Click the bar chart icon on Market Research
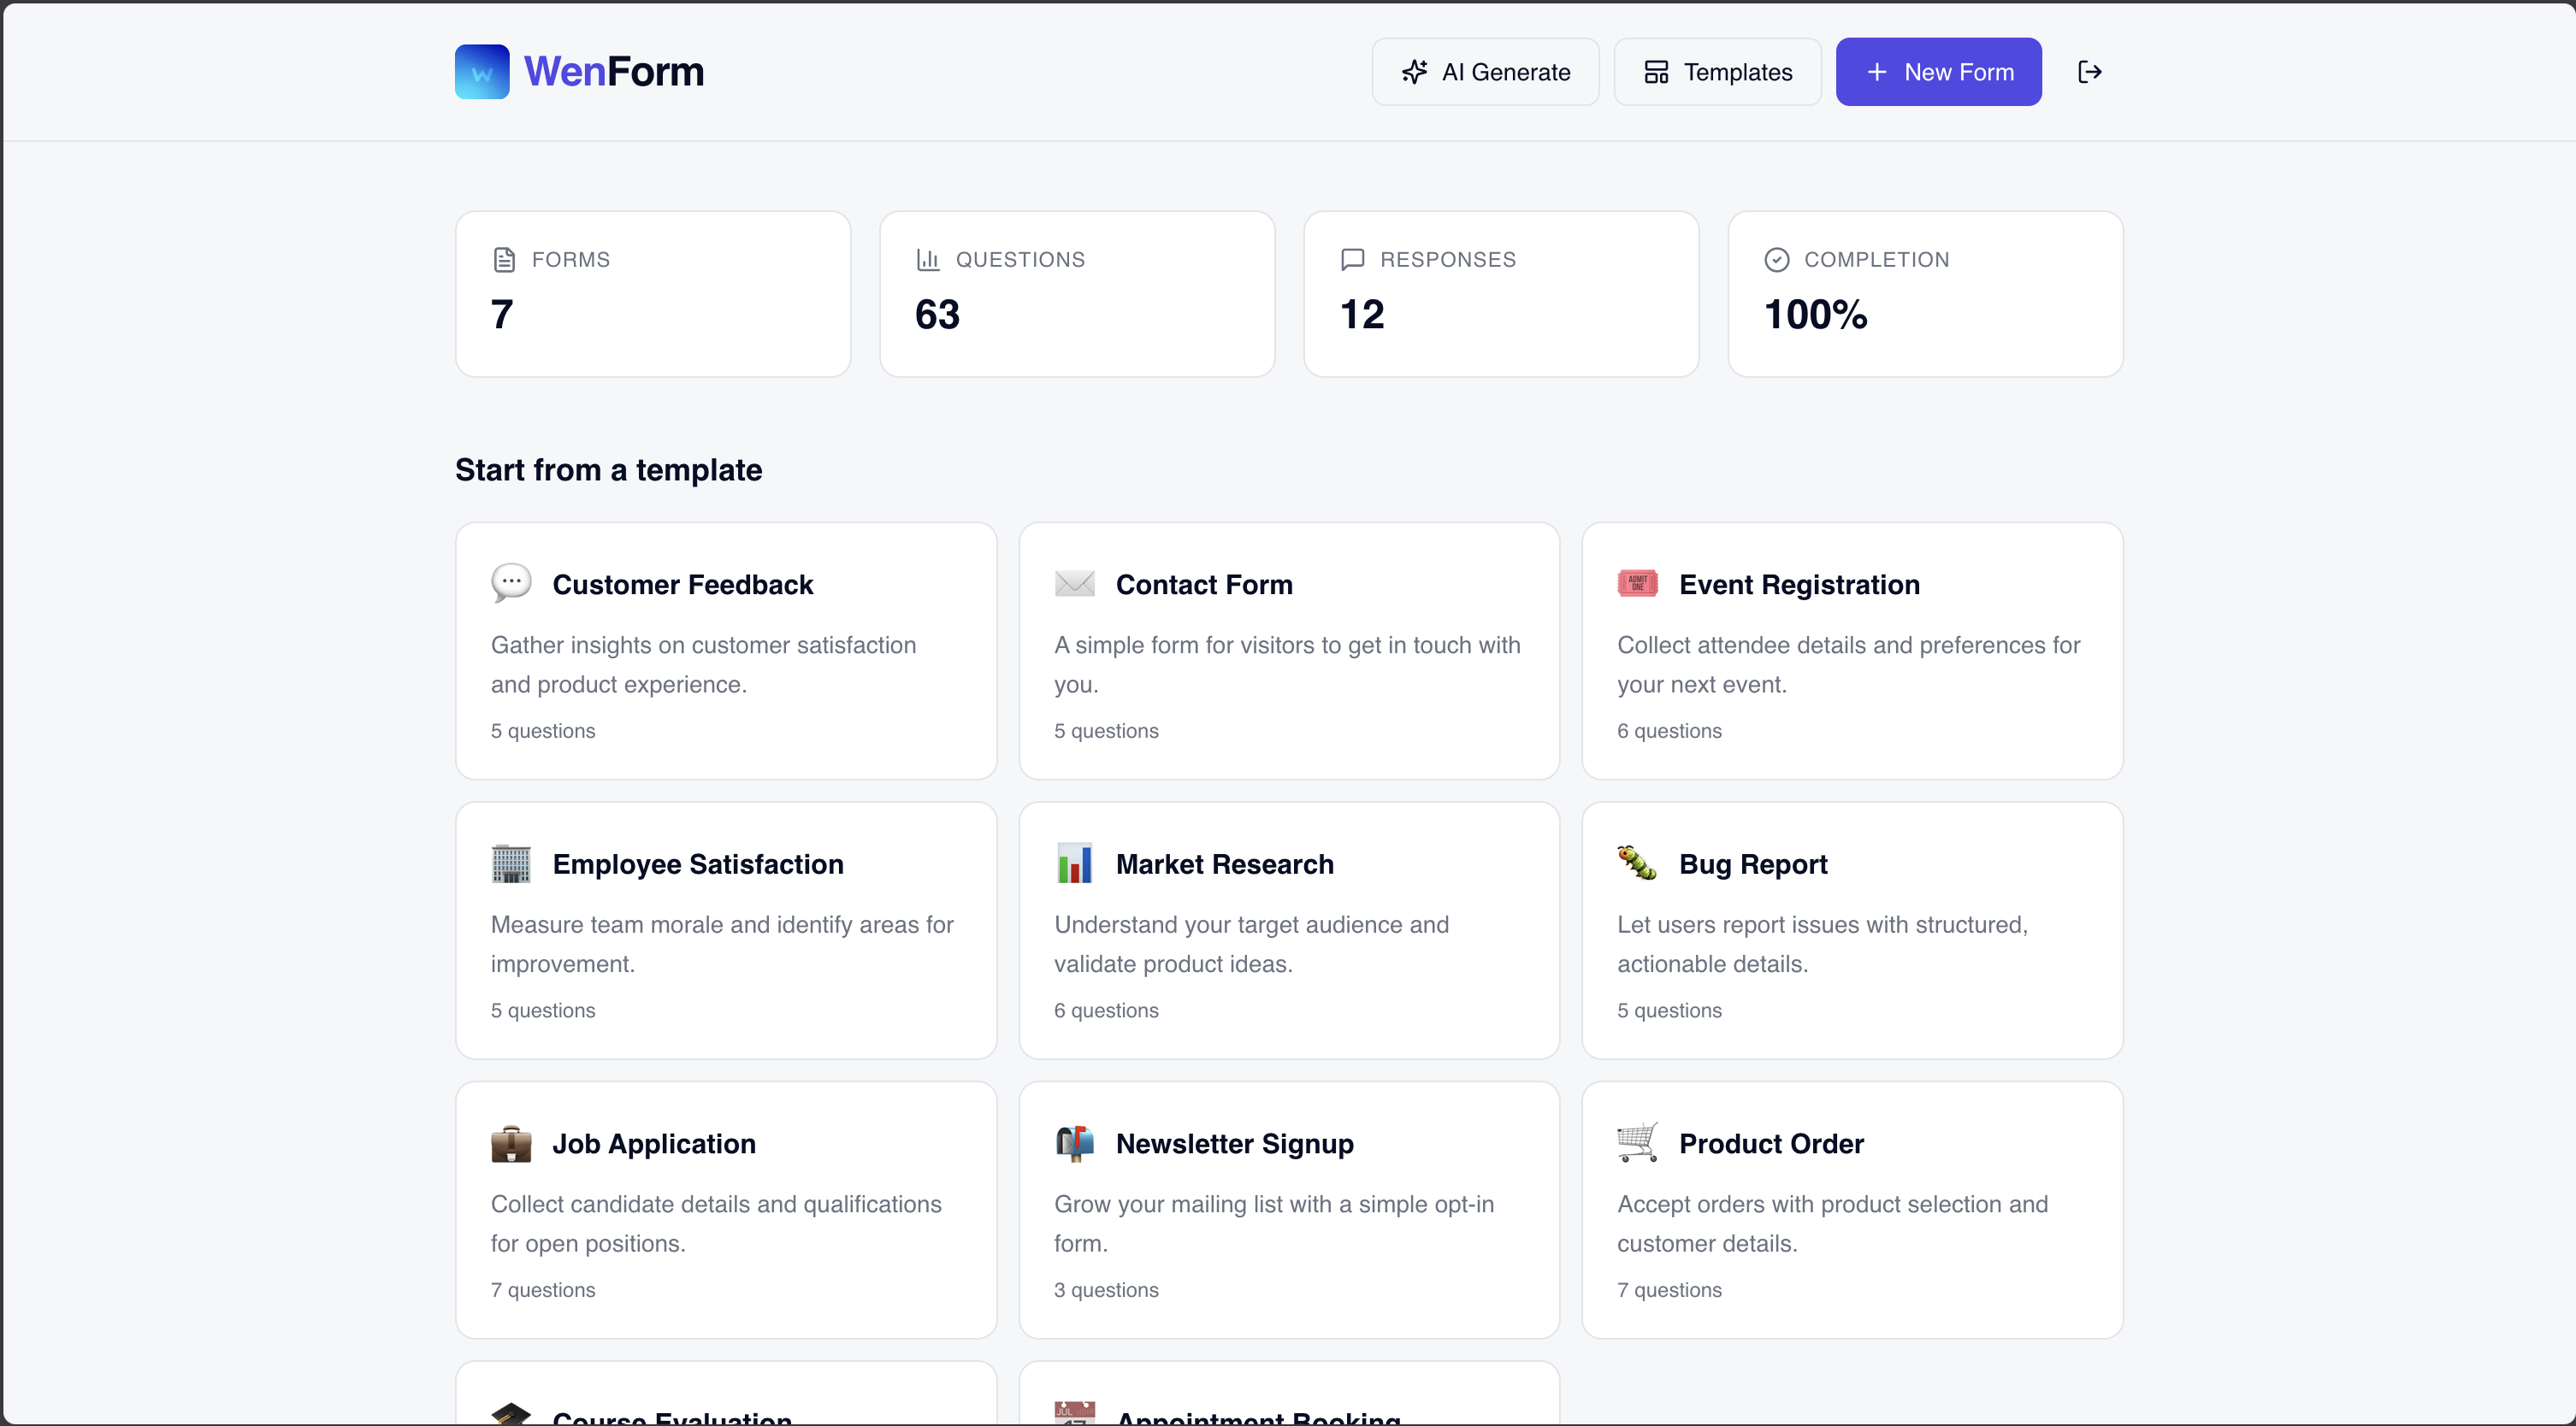The image size is (2576, 1426). coord(1074,863)
